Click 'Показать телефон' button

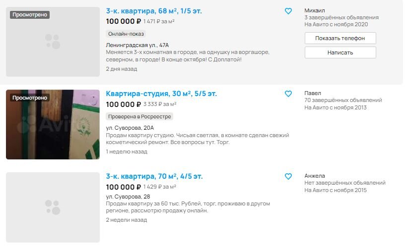(340, 38)
